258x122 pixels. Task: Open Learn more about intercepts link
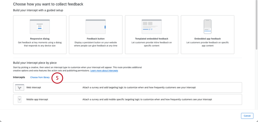104,71
